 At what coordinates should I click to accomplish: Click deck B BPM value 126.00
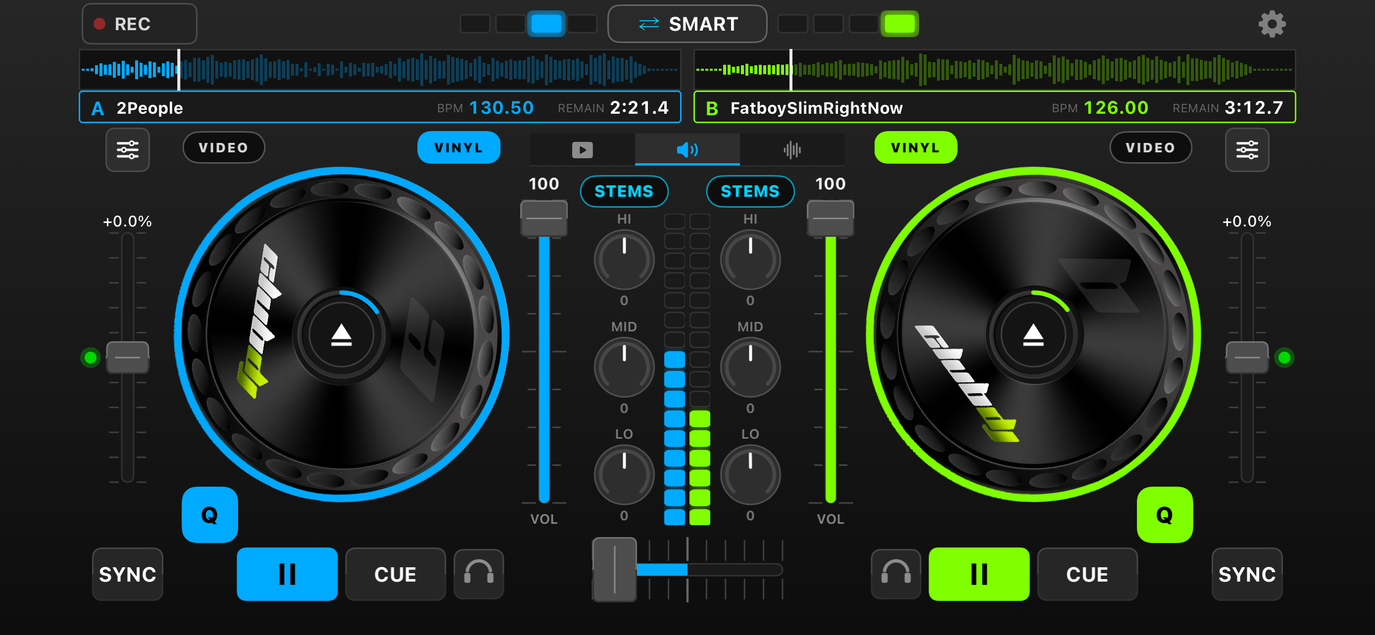pos(1116,108)
